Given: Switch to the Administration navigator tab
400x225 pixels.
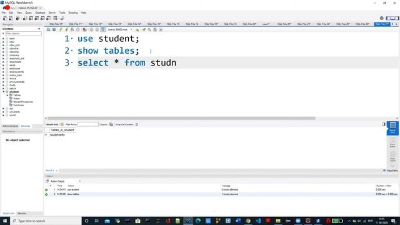Looking at the screenshot, I should point(11,126).
